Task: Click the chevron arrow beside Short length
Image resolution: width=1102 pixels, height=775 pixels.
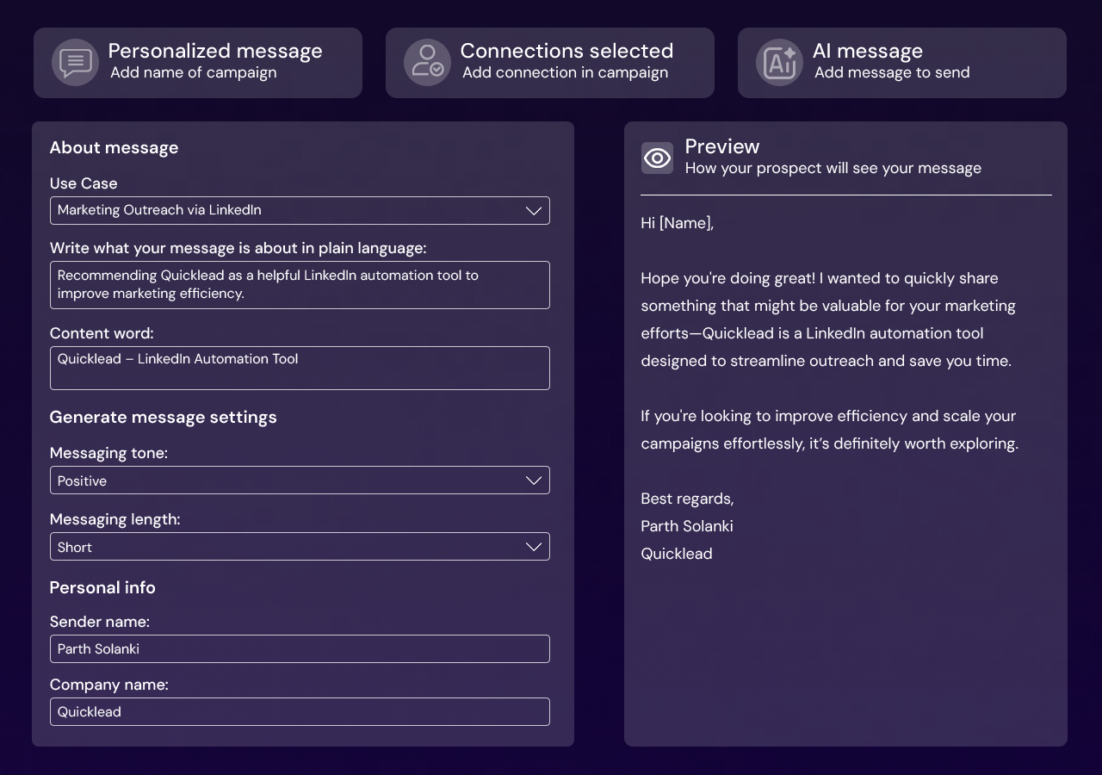Action: tap(534, 547)
